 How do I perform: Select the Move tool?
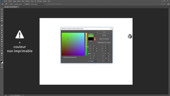(x=2, y=9)
